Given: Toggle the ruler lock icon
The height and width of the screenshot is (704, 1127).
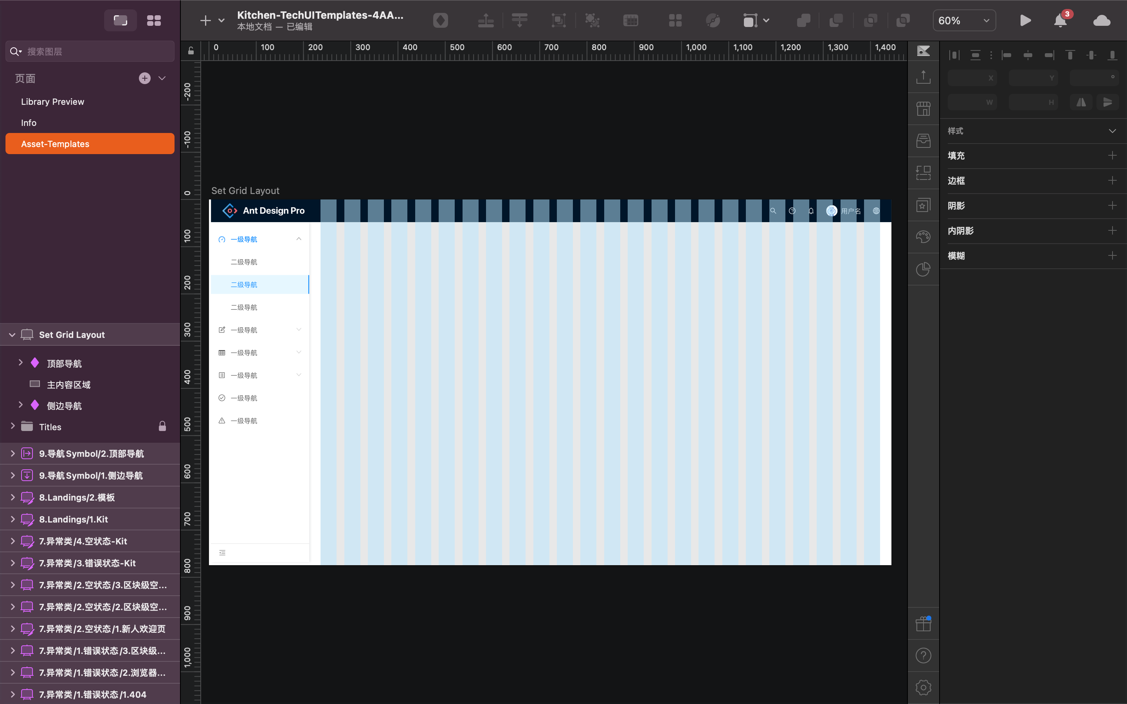Looking at the screenshot, I should coord(191,51).
